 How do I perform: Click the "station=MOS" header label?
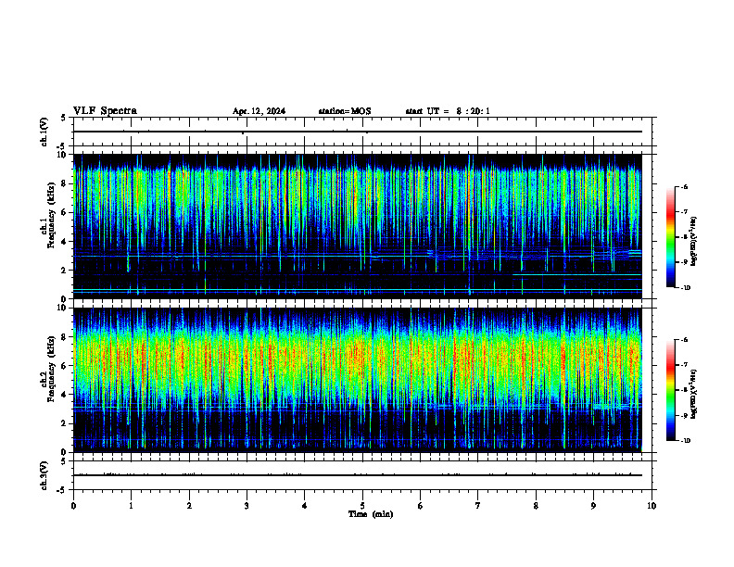(x=345, y=111)
